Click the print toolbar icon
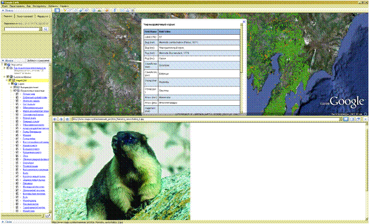The width and height of the screenshot is (369, 224). tap(128, 11)
